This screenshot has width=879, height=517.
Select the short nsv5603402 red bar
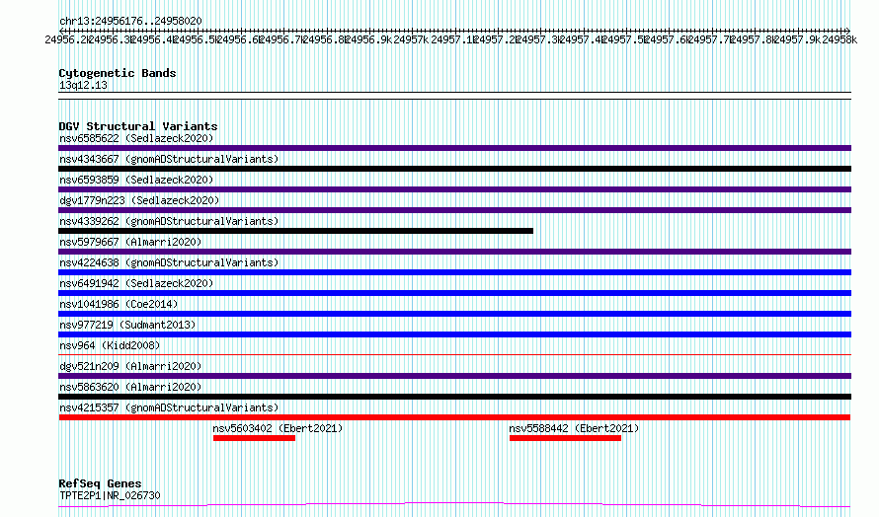click(254, 438)
